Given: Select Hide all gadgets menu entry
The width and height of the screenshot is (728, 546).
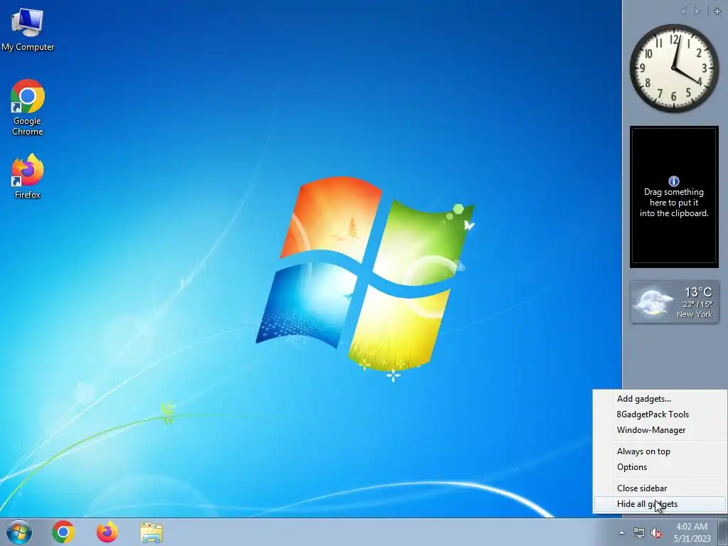Looking at the screenshot, I should pos(659,504).
